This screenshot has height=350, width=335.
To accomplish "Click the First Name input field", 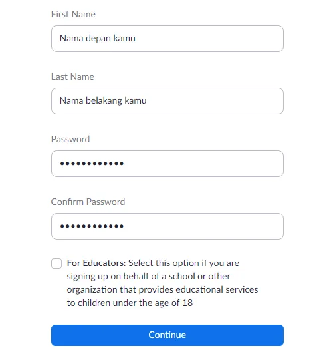I will pos(167,39).
